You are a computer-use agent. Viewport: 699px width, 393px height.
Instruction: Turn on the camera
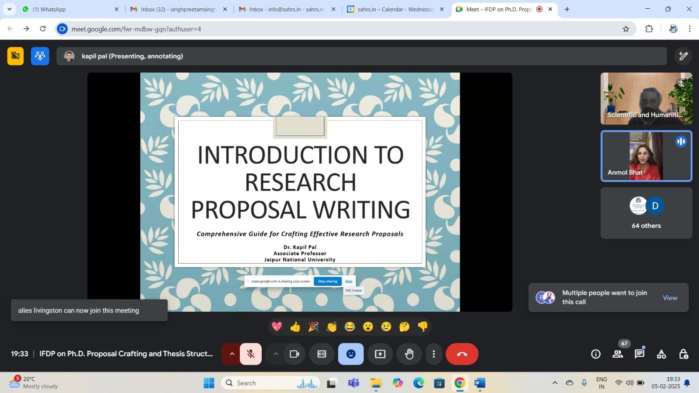294,354
